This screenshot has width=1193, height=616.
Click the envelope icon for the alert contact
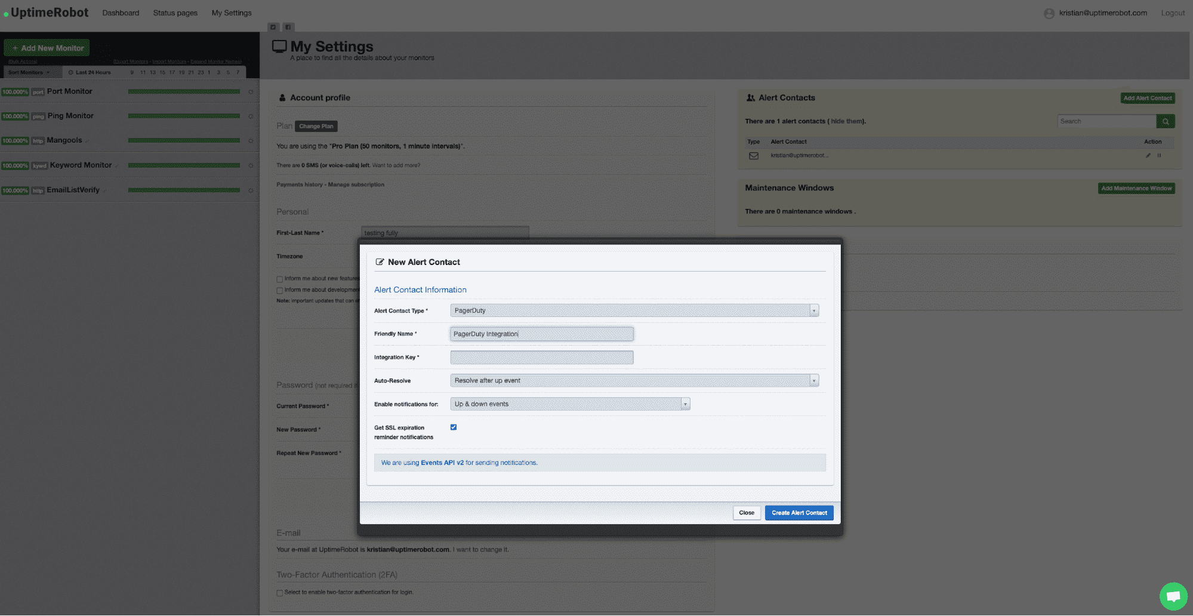click(x=753, y=156)
